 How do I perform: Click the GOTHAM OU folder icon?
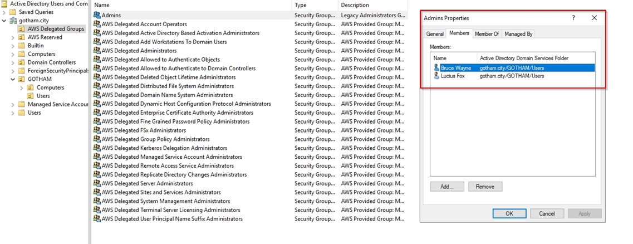22,79
